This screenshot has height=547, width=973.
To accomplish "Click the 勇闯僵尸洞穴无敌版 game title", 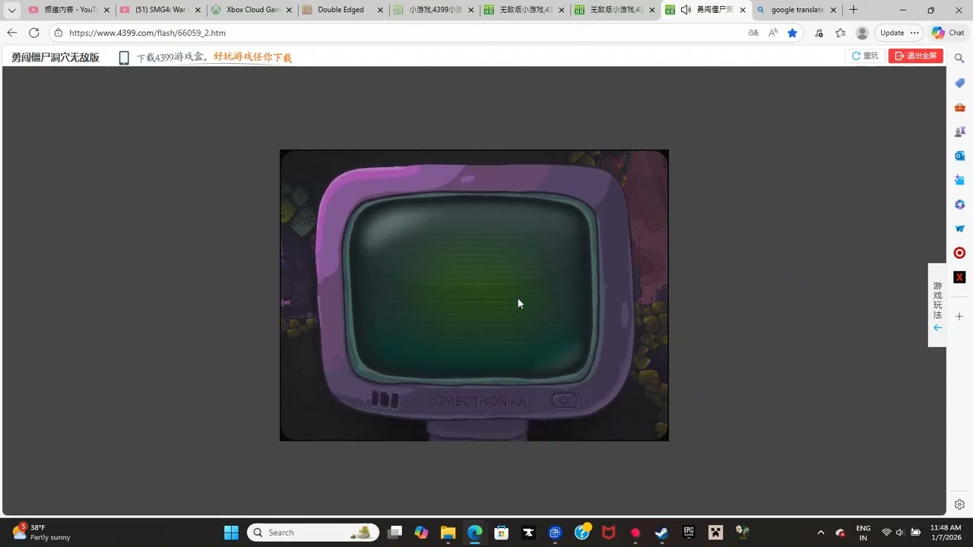I will pyautogui.click(x=55, y=57).
